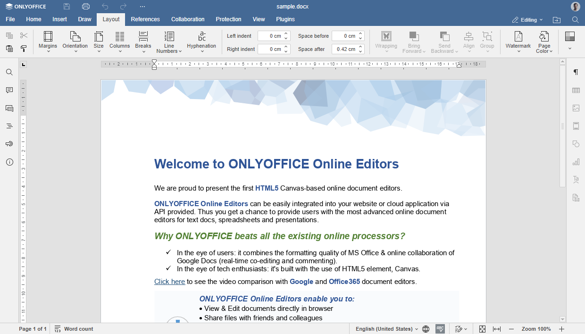Toggle spell checking in status bar
This screenshot has width=585, height=334.
point(440,329)
